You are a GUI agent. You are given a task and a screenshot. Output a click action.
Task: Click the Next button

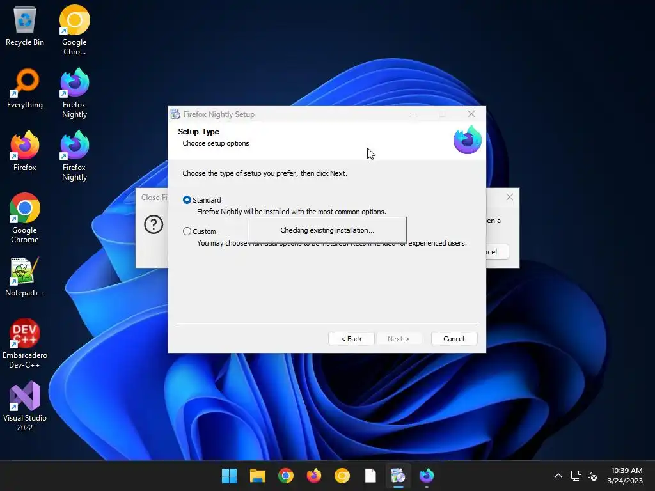coord(399,339)
